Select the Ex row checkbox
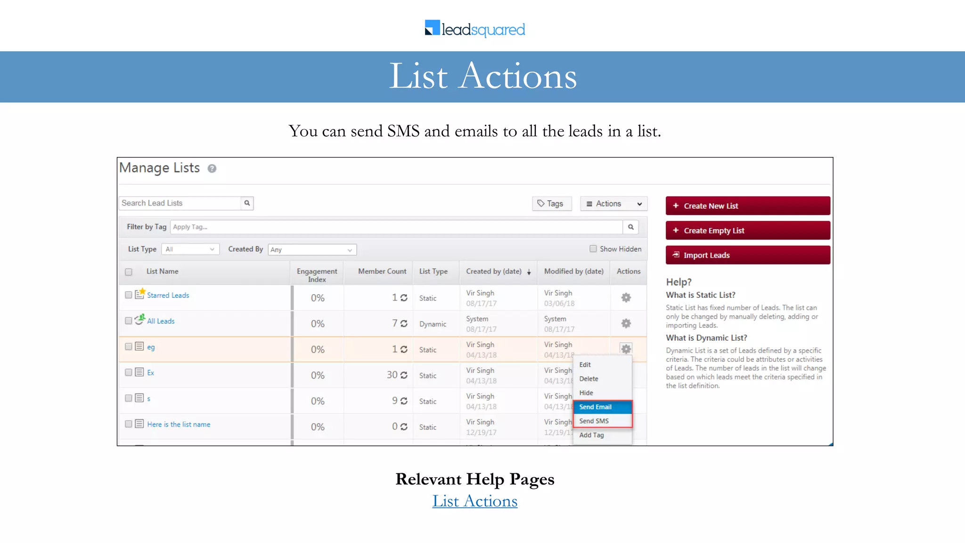The width and height of the screenshot is (965, 543). [x=128, y=372]
